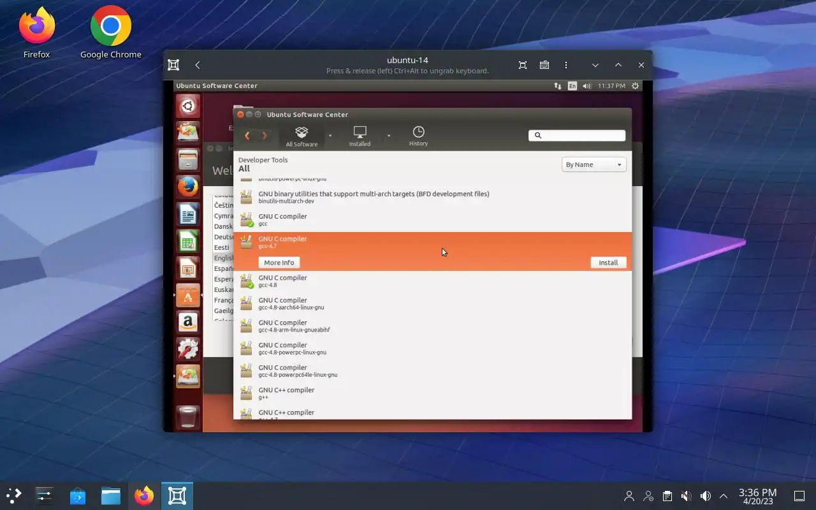816x510 pixels.
Task: Click the Ubuntu network indicator icon
Action: click(558, 85)
